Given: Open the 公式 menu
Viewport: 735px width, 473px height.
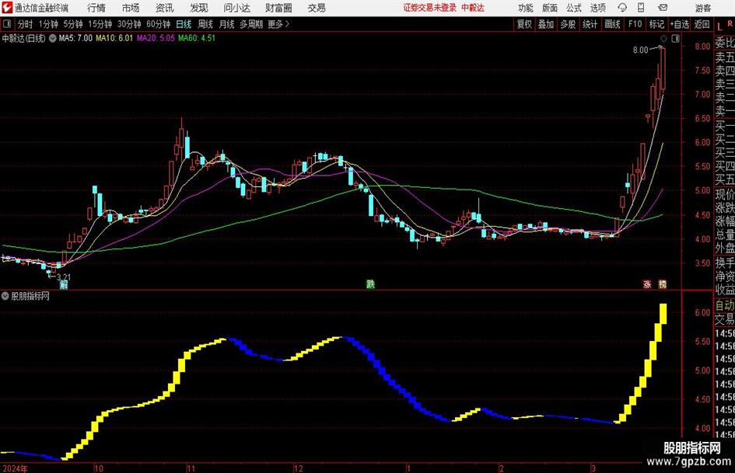Looking at the screenshot, I should [574, 8].
